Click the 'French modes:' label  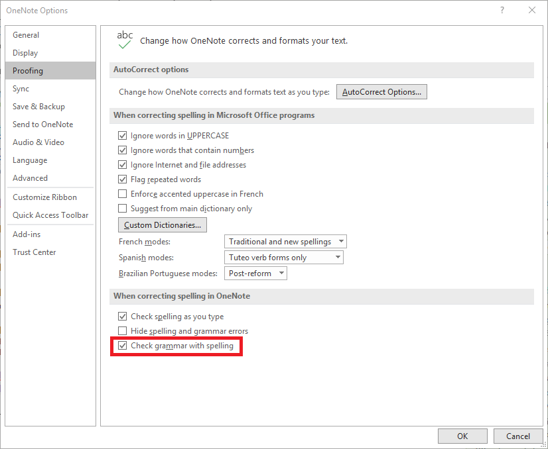145,242
